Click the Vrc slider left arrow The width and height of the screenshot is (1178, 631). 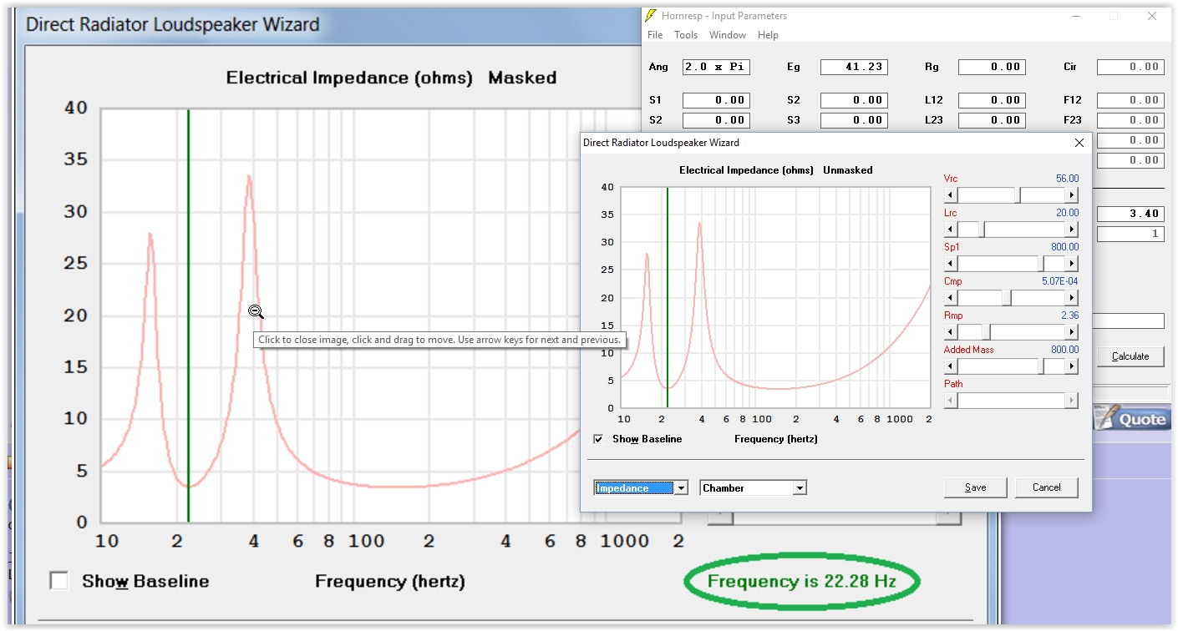949,195
